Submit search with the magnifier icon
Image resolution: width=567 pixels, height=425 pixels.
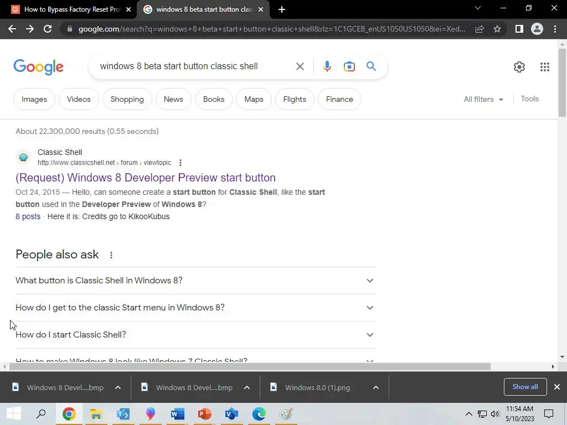[x=371, y=66]
